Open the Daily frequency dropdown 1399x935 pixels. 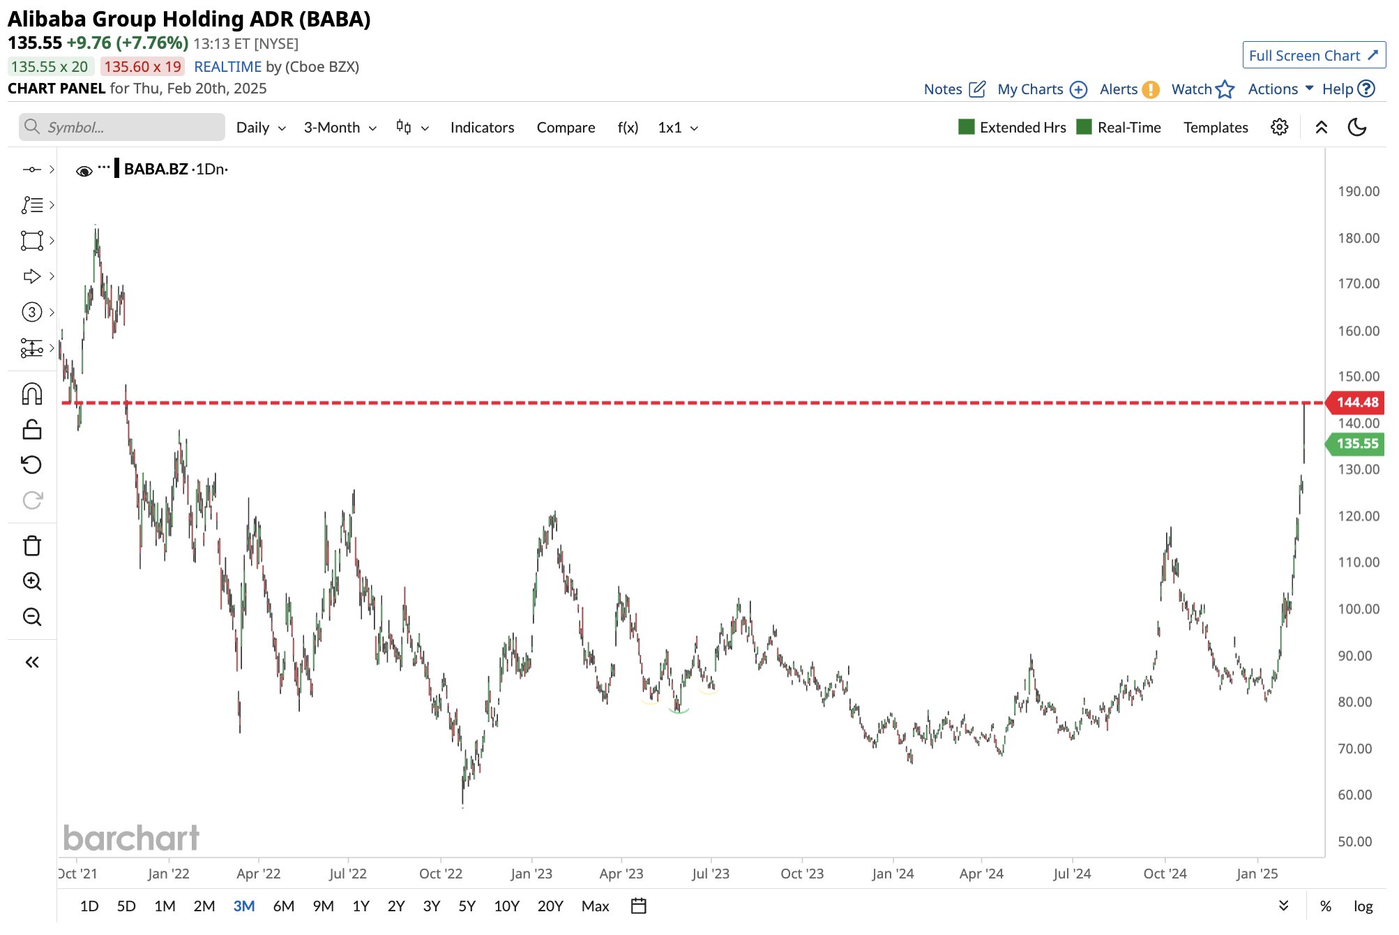pyautogui.click(x=261, y=128)
